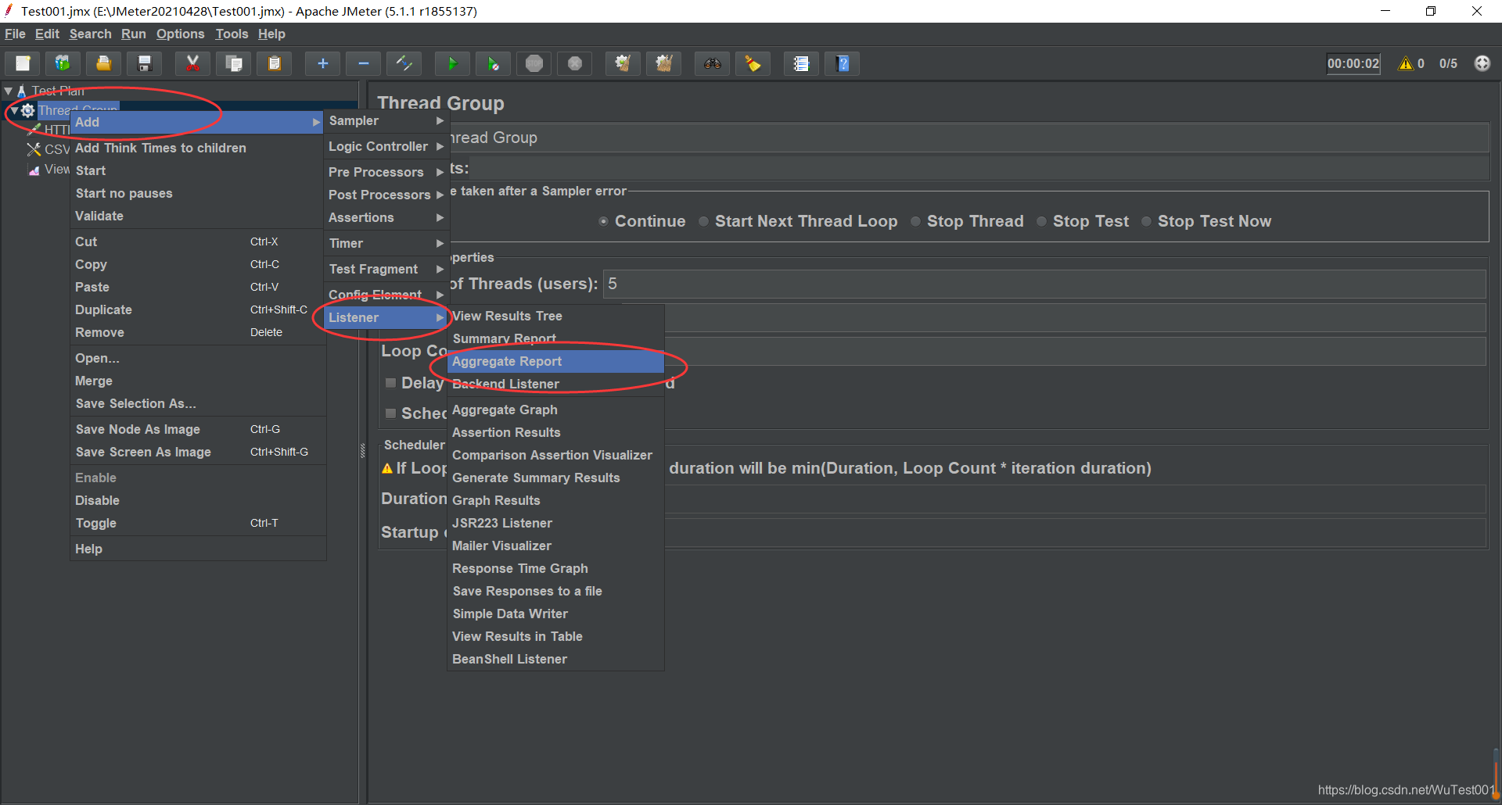
Task: Expand the Assertions submenu
Action: click(x=386, y=217)
